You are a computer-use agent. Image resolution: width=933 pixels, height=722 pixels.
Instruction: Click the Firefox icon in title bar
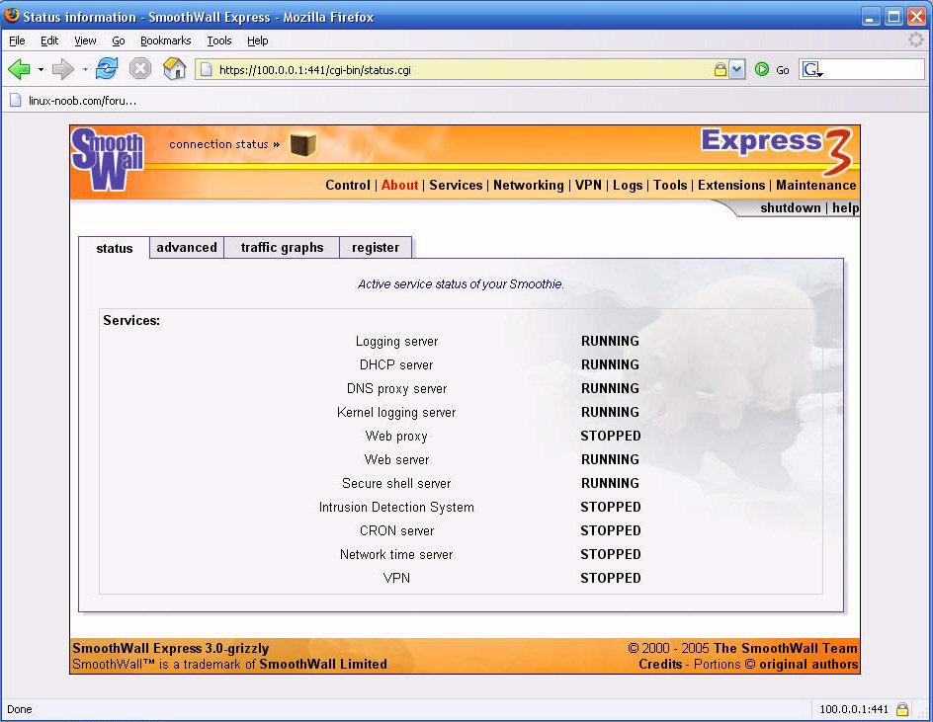[x=11, y=16]
